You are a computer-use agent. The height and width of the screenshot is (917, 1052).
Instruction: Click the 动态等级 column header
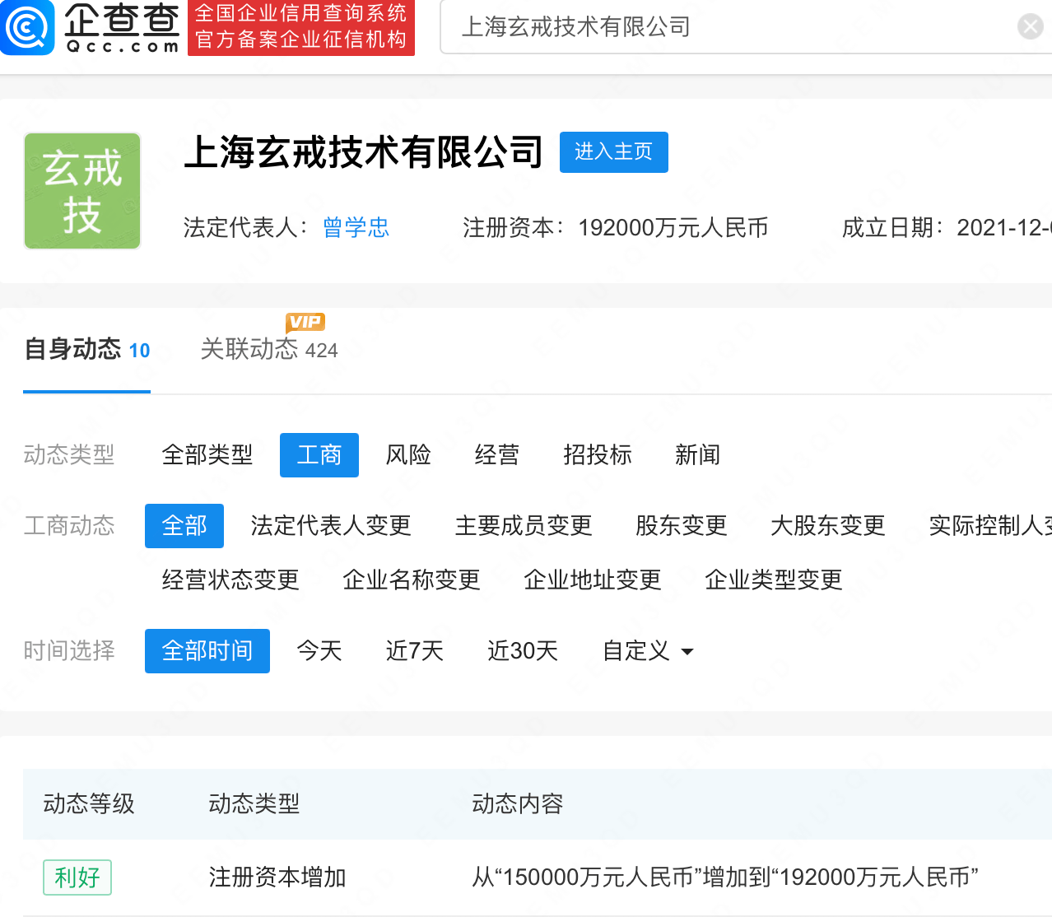pos(89,804)
